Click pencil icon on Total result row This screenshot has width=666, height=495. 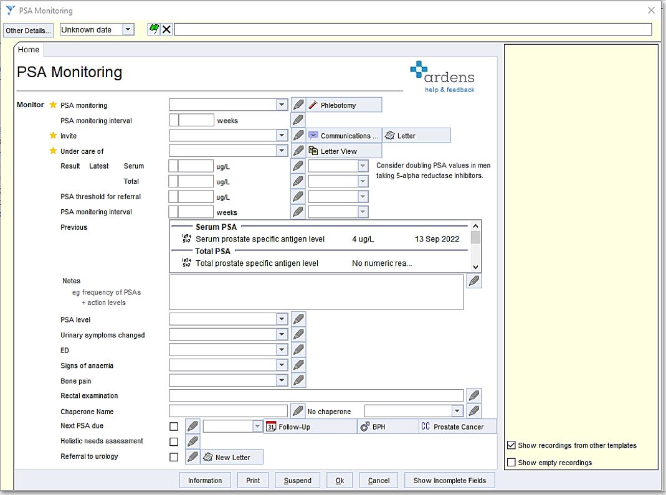(298, 181)
